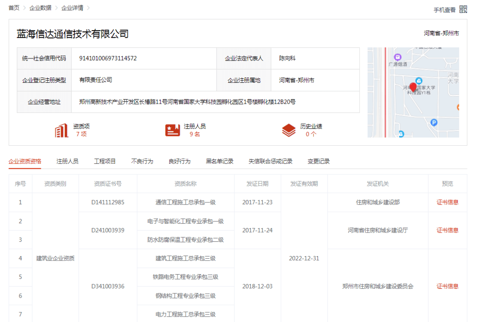This screenshot has width=479, height=322.
Task: Click the blue parking icon on map
Action: pos(434,123)
